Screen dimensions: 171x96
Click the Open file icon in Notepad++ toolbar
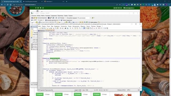41,28
